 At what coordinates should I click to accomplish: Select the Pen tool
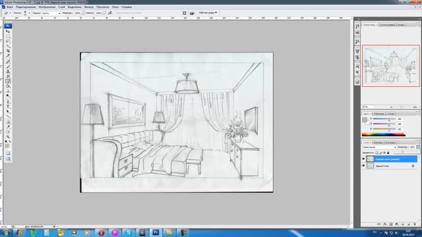tap(8, 101)
